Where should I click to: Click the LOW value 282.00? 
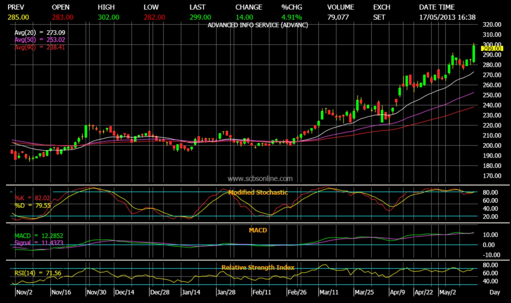154,17
